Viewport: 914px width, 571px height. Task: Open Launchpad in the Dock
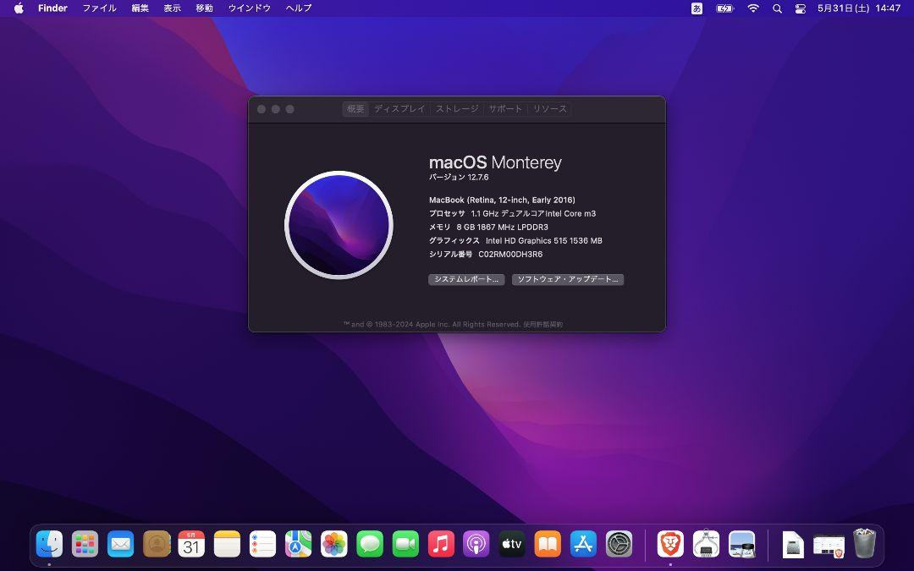click(85, 544)
